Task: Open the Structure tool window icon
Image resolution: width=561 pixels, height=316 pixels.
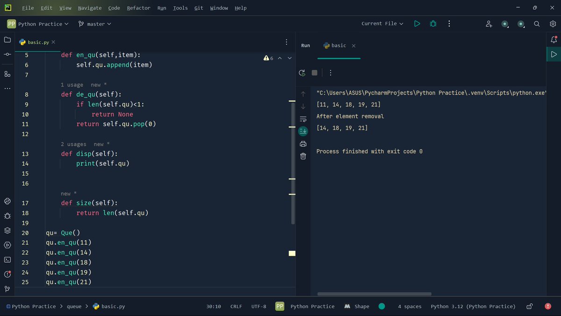Action: pyautogui.click(x=7, y=74)
